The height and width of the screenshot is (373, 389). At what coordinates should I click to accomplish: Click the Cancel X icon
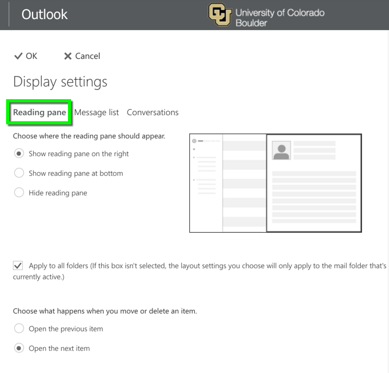[x=68, y=56]
